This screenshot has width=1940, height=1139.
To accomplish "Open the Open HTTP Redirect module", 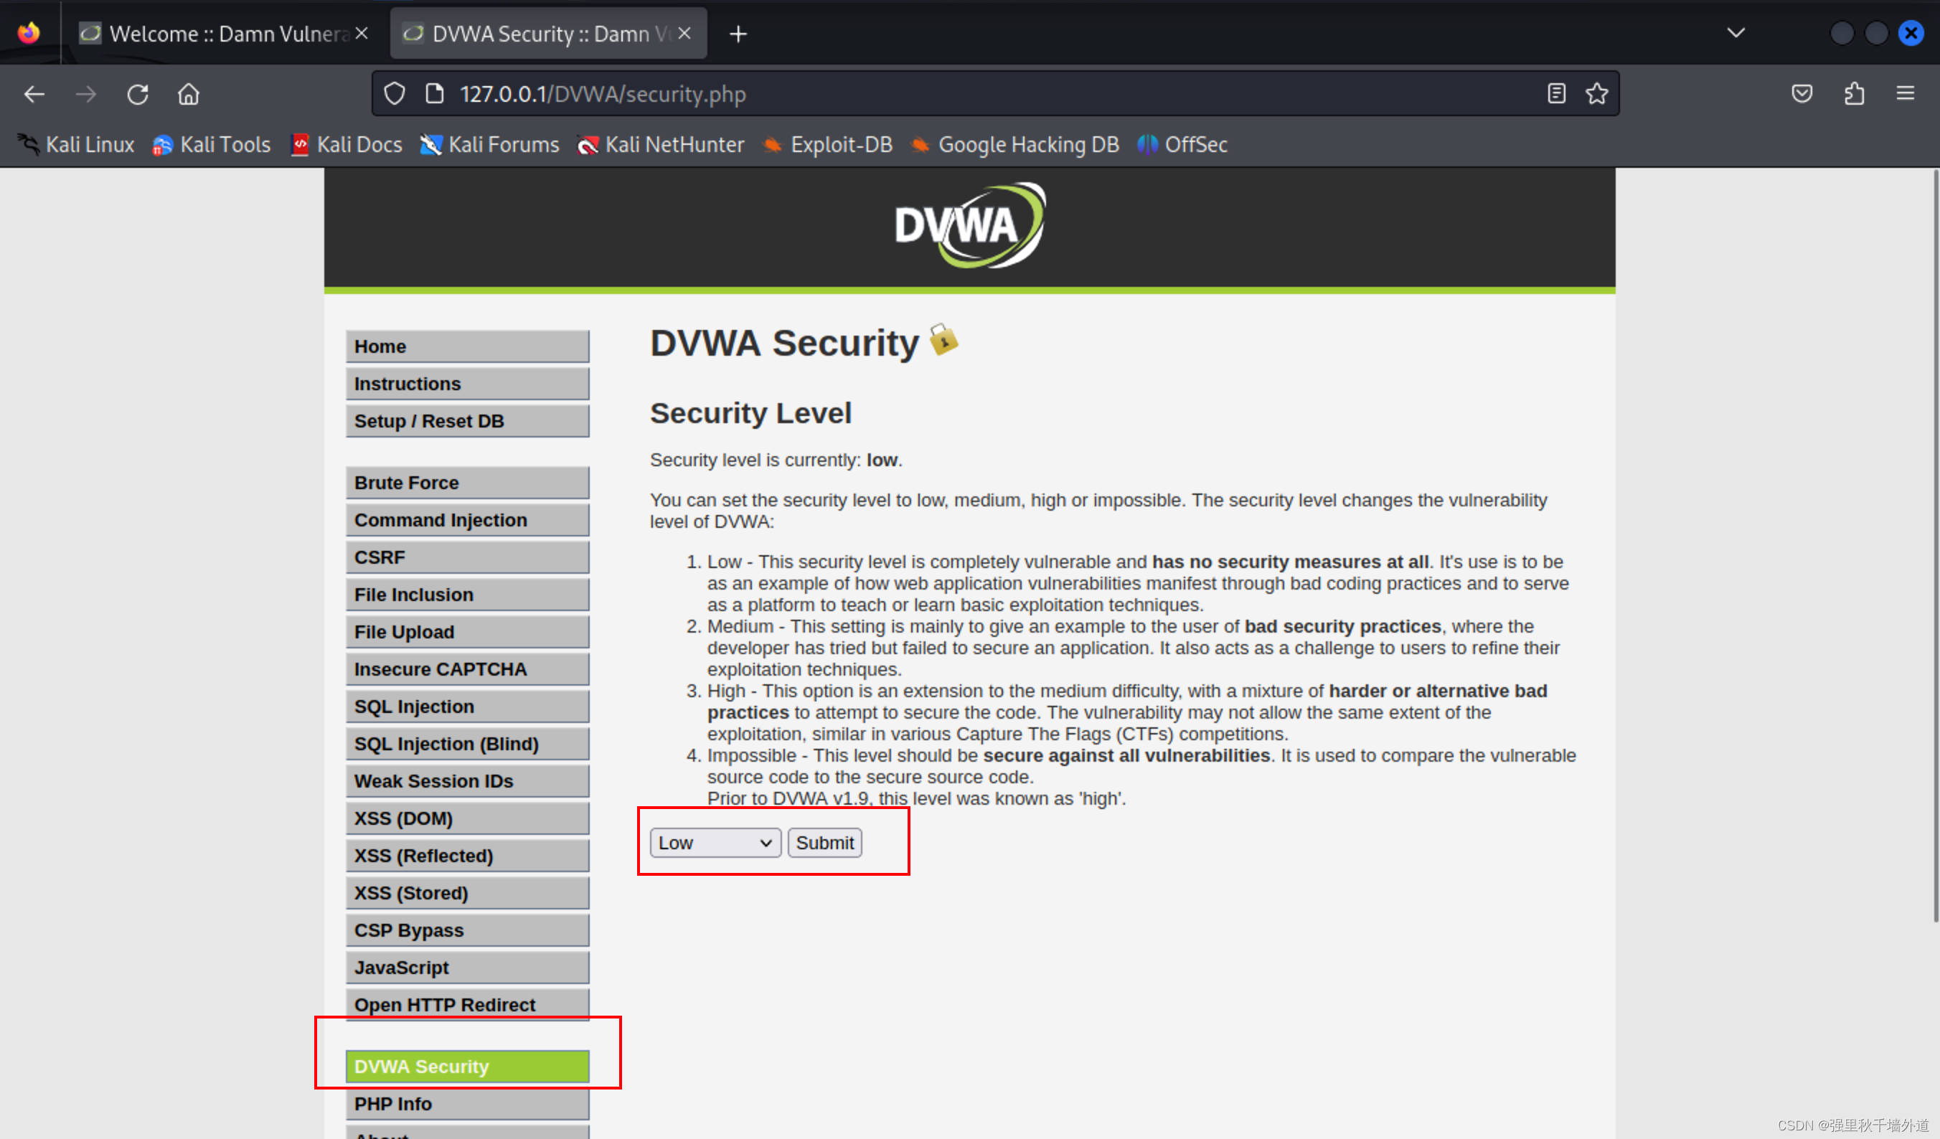I will click(467, 1005).
